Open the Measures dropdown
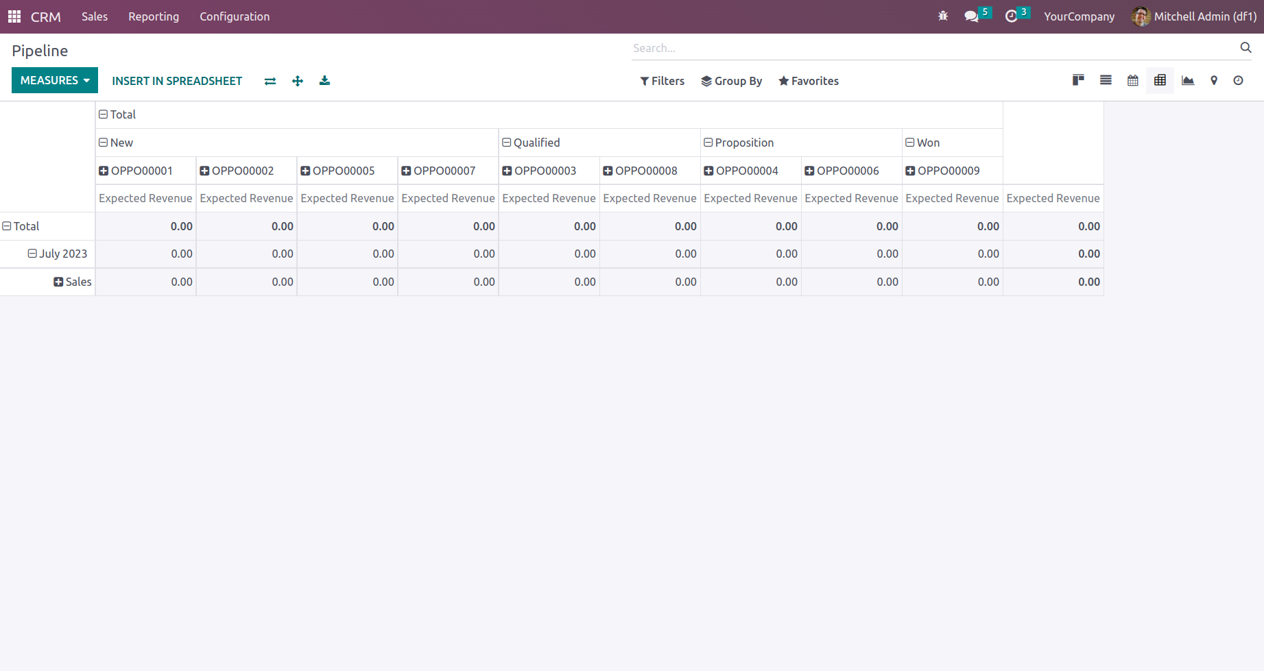 pos(55,80)
